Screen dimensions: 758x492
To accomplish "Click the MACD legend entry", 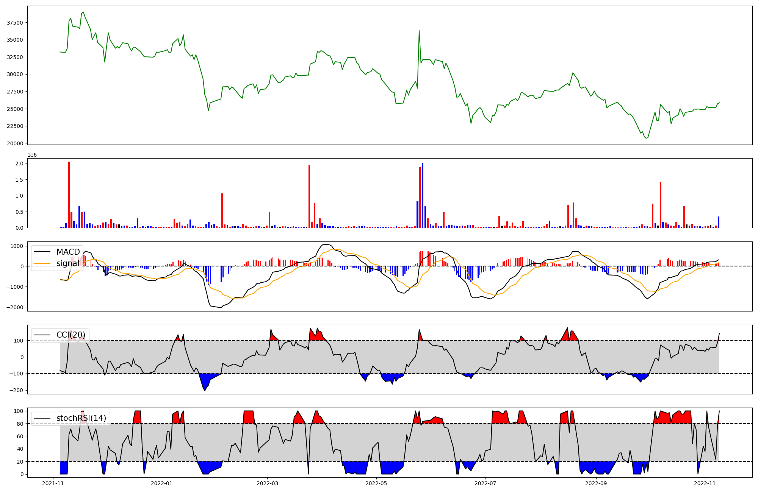I will click(68, 252).
